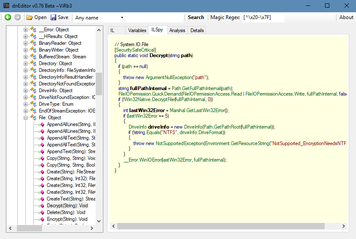
Task: Collapse the File: Object tree node
Action: 26,118
